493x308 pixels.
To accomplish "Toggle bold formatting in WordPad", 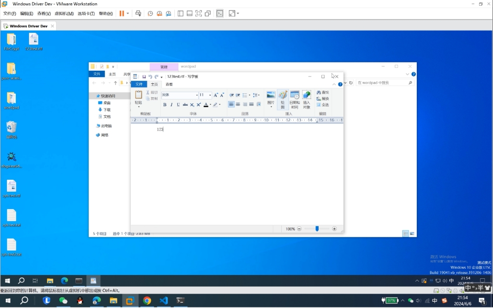I will click(x=165, y=105).
